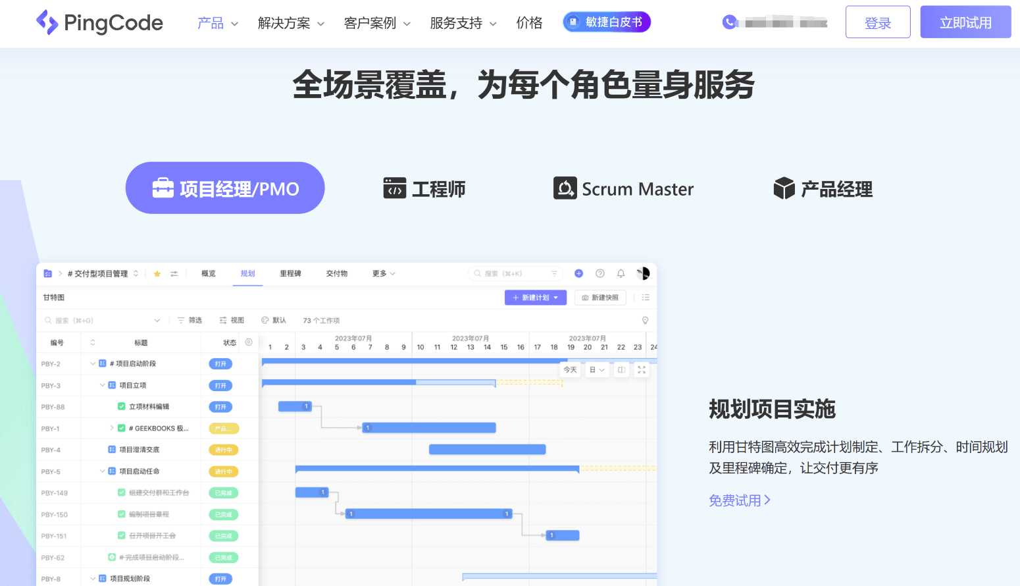
Task: Collapse the 项目启动阶段 row
Action: tap(93, 363)
